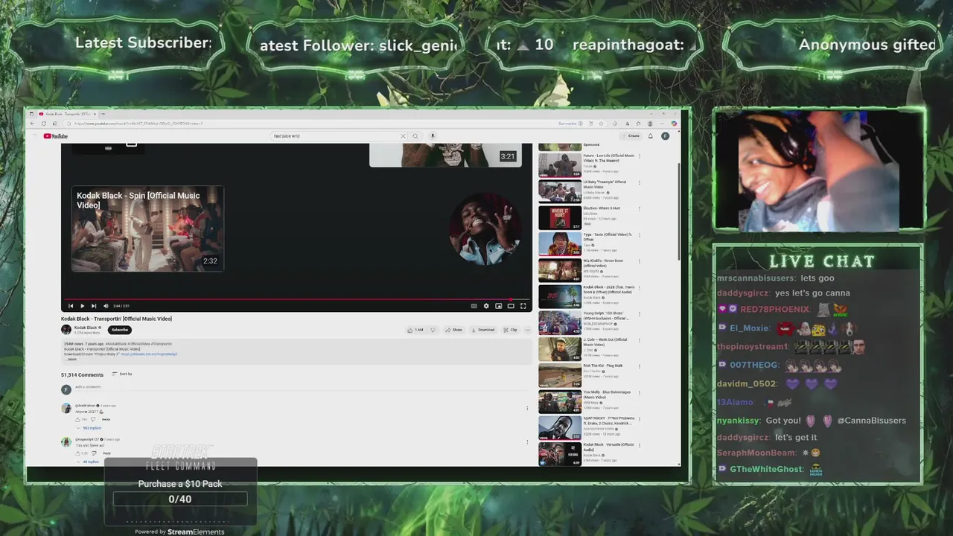Open the YouTube hamburger guide menu

[x=34, y=136]
